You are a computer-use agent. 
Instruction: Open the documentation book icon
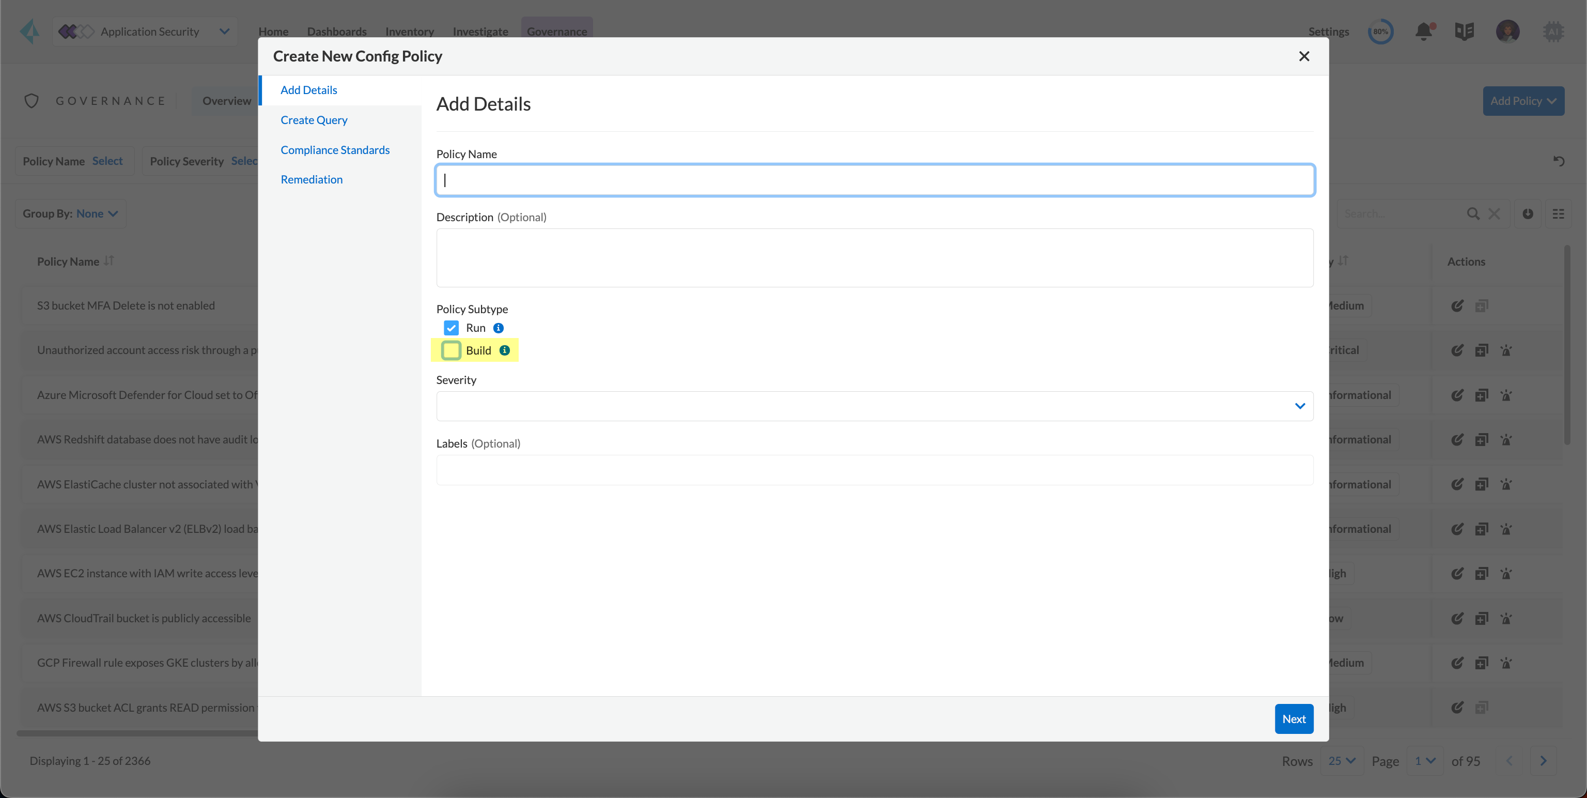point(1465,32)
